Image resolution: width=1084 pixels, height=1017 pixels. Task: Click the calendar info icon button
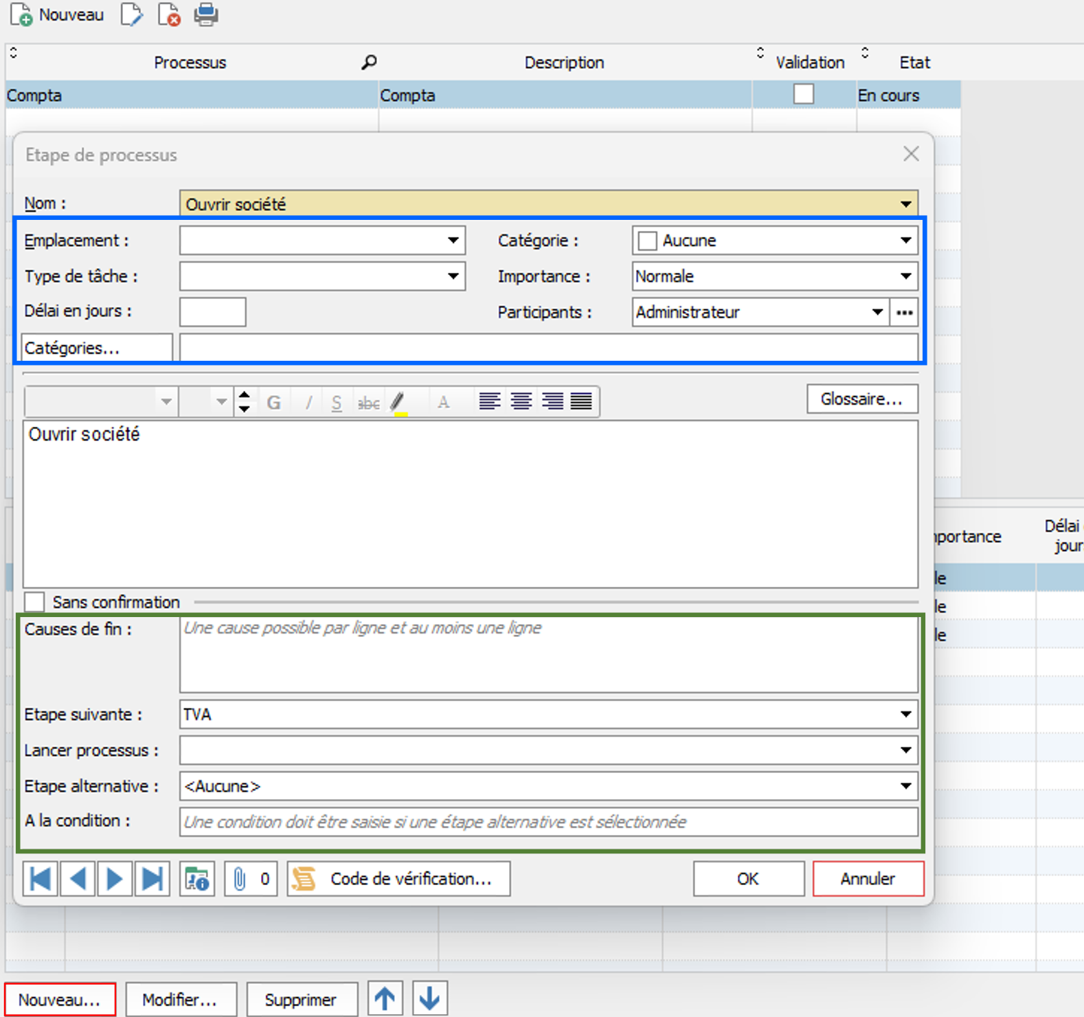(x=197, y=879)
